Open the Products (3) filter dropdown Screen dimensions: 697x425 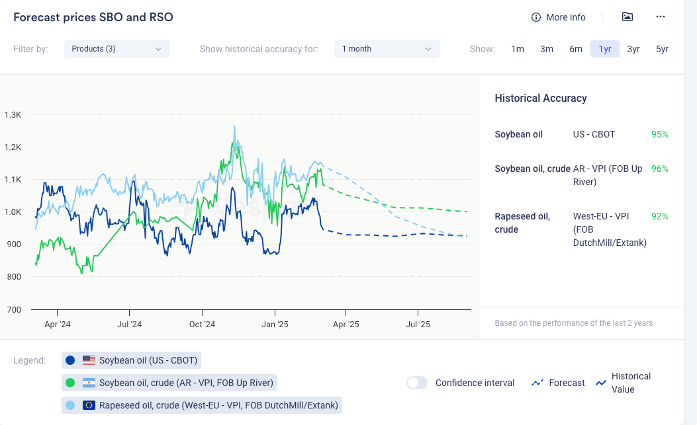click(117, 49)
